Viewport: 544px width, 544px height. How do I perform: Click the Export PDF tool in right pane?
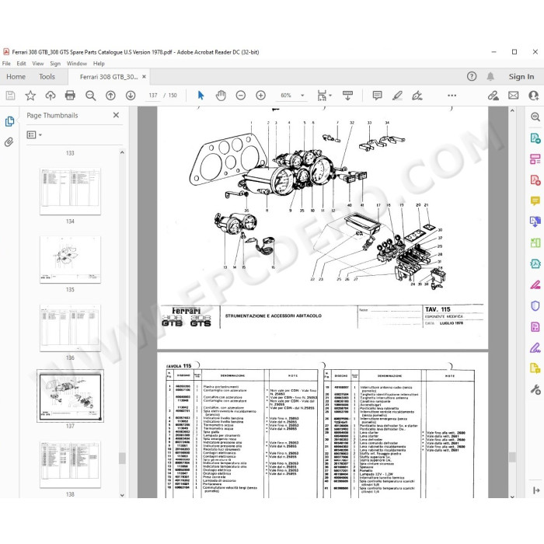pyautogui.click(x=535, y=138)
